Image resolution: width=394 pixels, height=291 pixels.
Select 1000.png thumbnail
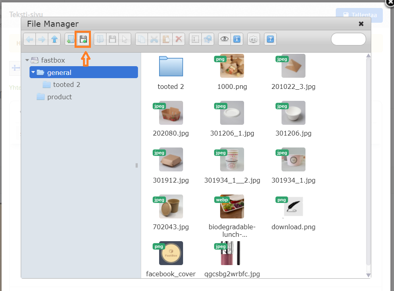[x=232, y=66]
